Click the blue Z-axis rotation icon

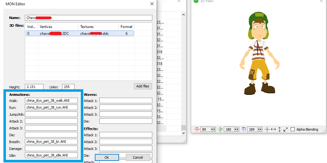244,129
